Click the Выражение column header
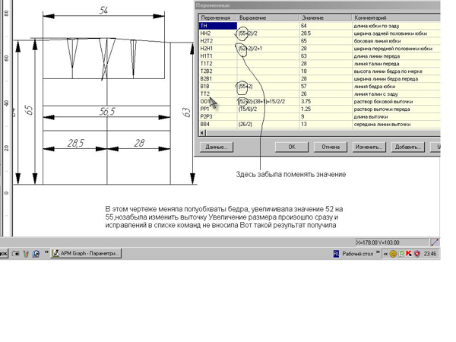This screenshot has height=342, width=456. 268,17
